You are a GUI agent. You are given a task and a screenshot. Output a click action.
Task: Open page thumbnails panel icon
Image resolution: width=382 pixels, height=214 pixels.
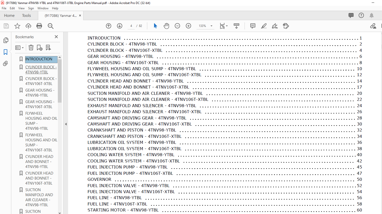[x=6, y=40]
